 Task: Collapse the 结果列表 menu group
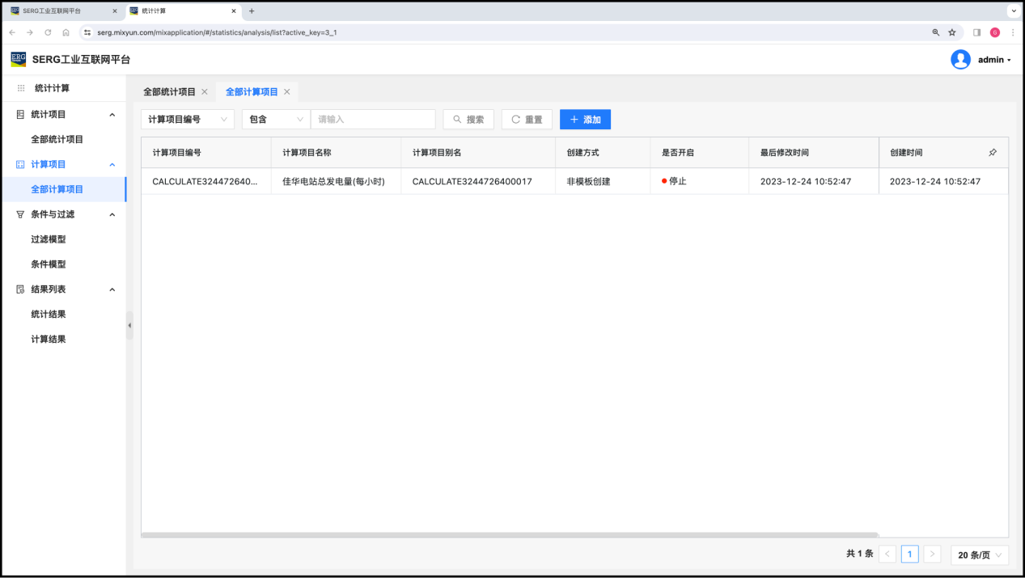click(x=112, y=289)
